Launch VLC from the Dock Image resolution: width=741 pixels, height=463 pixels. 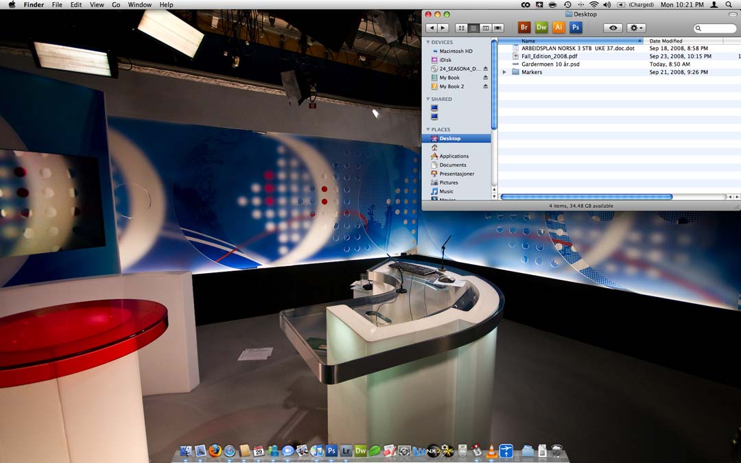coord(491,451)
